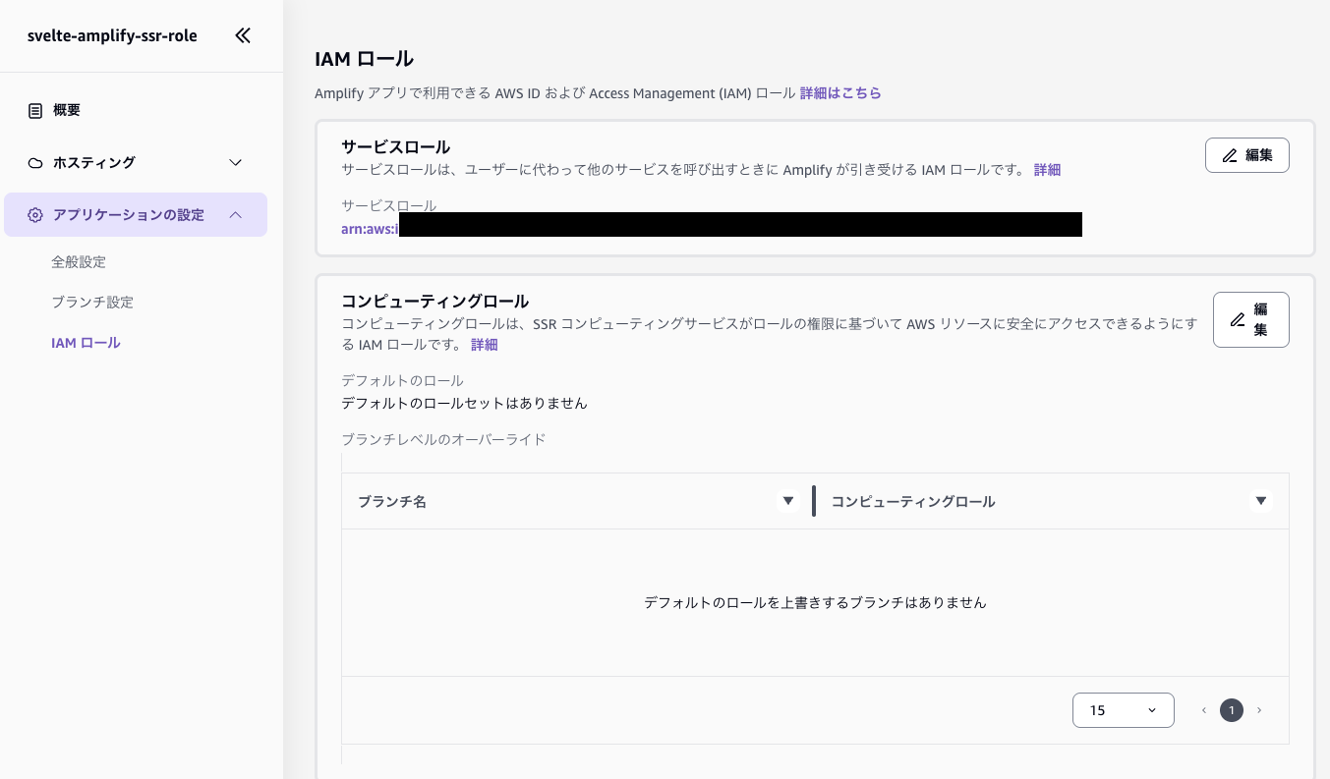This screenshot has height=779, width=1330.
Task: Click the gear icon for アプリケーションの設定
Action: pyautogui.click(x=35, y=214)
